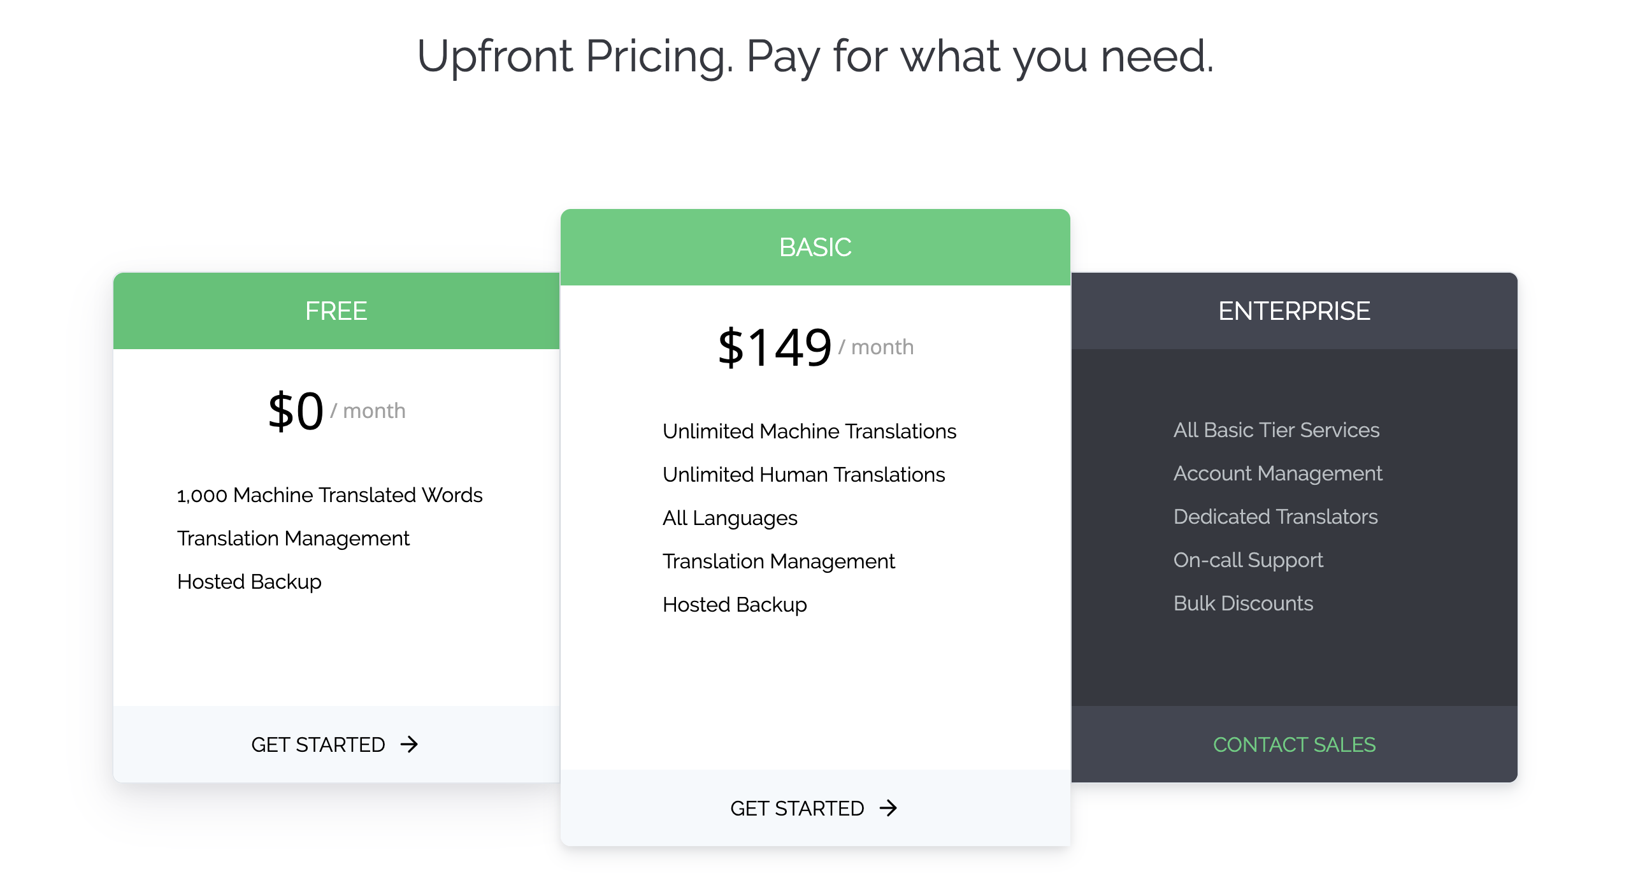Viewport: 1631px width, 878px height.
Task: Click Get Started on the Basic plan
Action: coord(814,808)
